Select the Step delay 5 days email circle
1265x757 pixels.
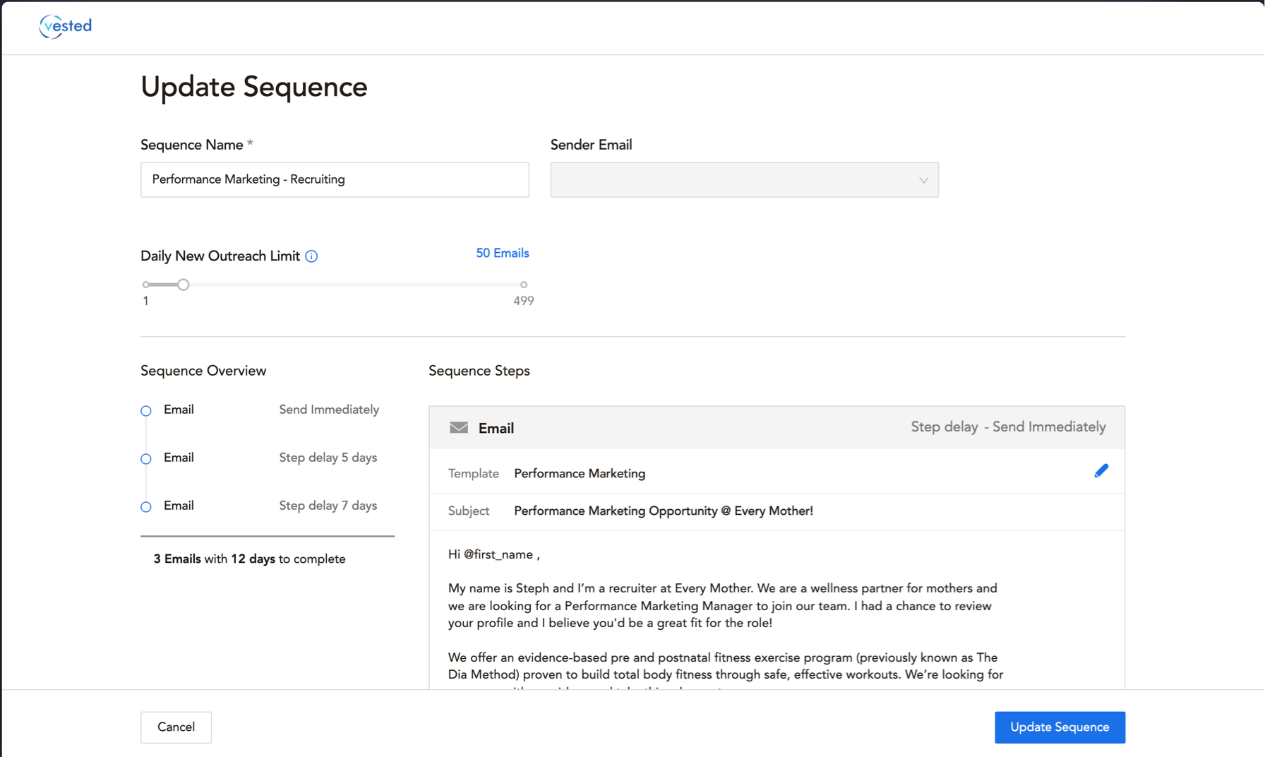(146, 459)
